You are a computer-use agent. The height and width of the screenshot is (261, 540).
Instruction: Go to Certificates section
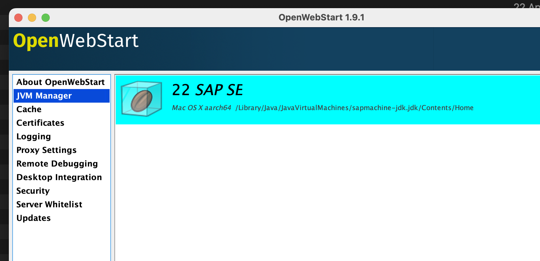(x=62, y=123)
